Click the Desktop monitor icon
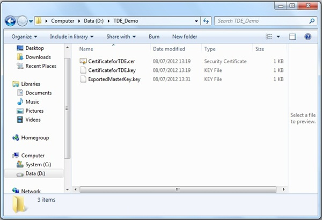 [x=20, y=48]
